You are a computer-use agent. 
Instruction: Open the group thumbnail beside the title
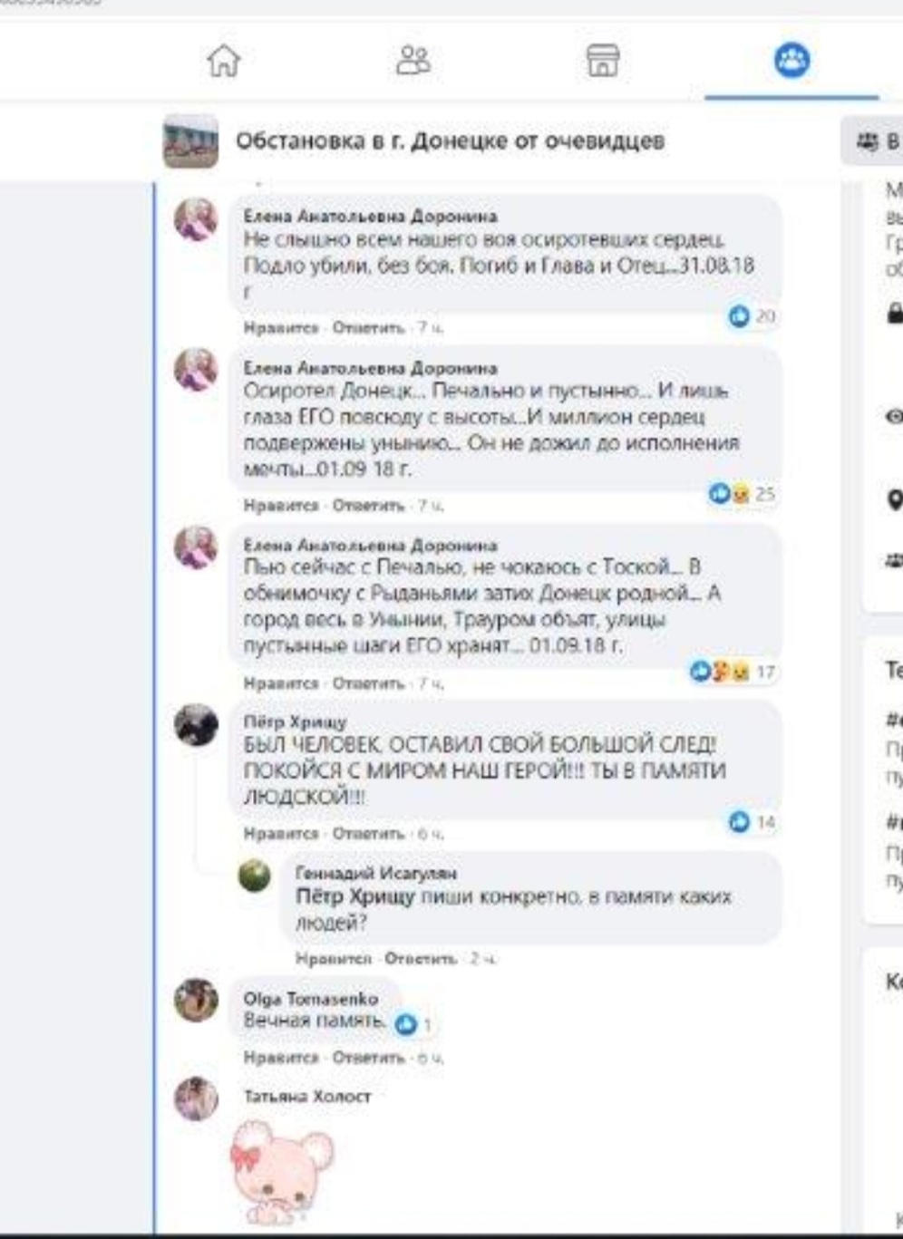point(190,141)
